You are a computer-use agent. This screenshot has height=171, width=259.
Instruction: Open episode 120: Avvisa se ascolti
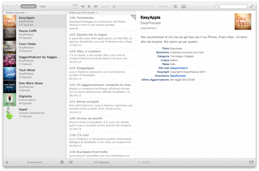tap(101, 123)
